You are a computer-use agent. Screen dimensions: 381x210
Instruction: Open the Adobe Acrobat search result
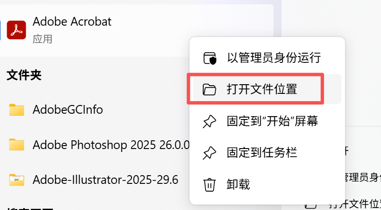[137, 30]
